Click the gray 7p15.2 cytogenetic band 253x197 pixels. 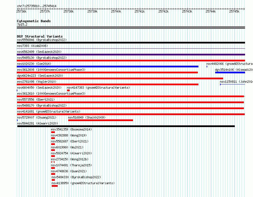click(131, 28)
